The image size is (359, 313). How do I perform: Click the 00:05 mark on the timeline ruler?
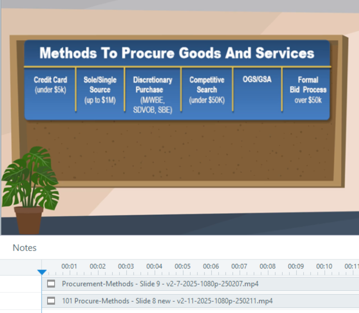pyautogui.click(x=182, y=266)
